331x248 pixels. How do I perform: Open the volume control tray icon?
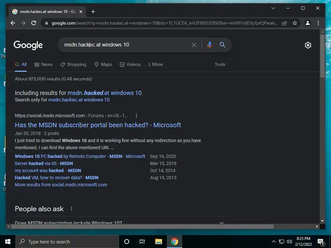click(x=289, y=242)
